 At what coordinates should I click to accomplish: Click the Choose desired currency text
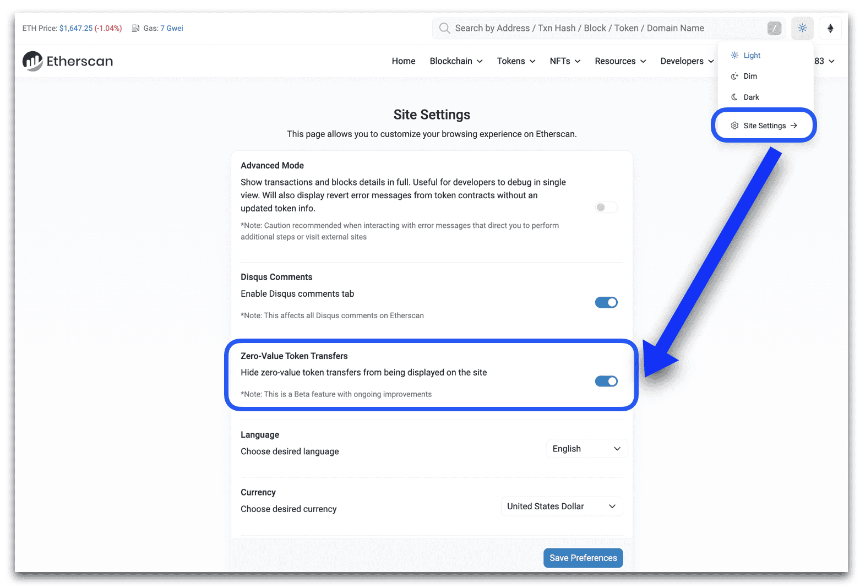(289, 509)
